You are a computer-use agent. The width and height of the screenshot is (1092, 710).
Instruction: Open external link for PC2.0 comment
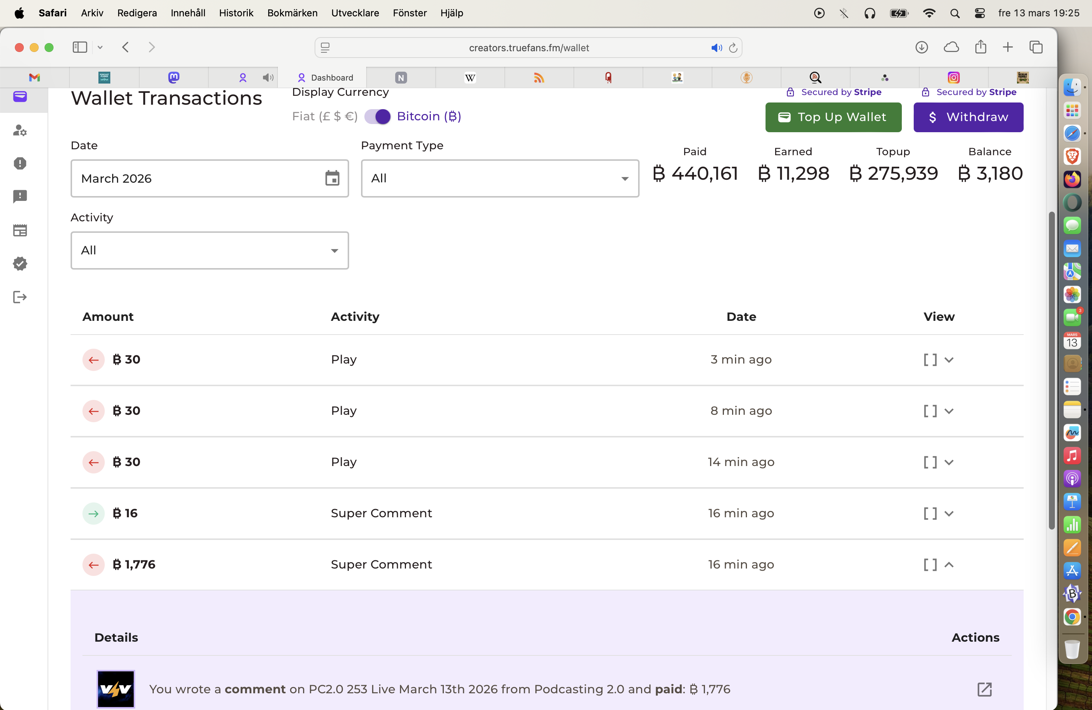point(984,689)
